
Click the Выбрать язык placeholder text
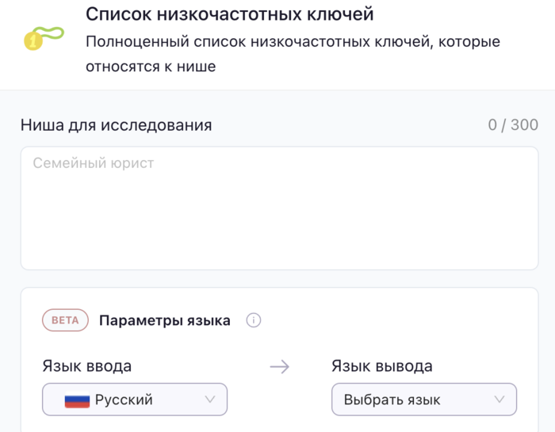[392, 400]
